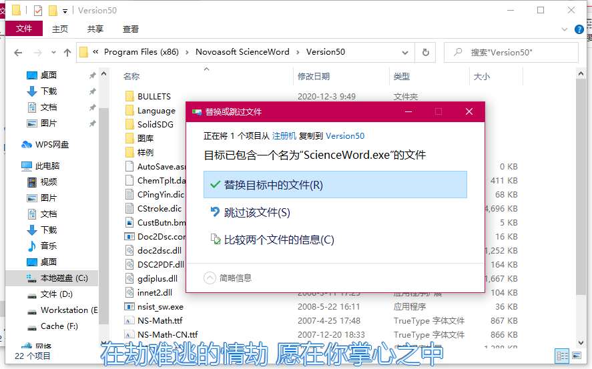Image resolution: width=592 pixels, height=369 pixels.
Task: Switch to the 主页 ribbon tab
Action: pyautogui.click(x=60, y=29)
